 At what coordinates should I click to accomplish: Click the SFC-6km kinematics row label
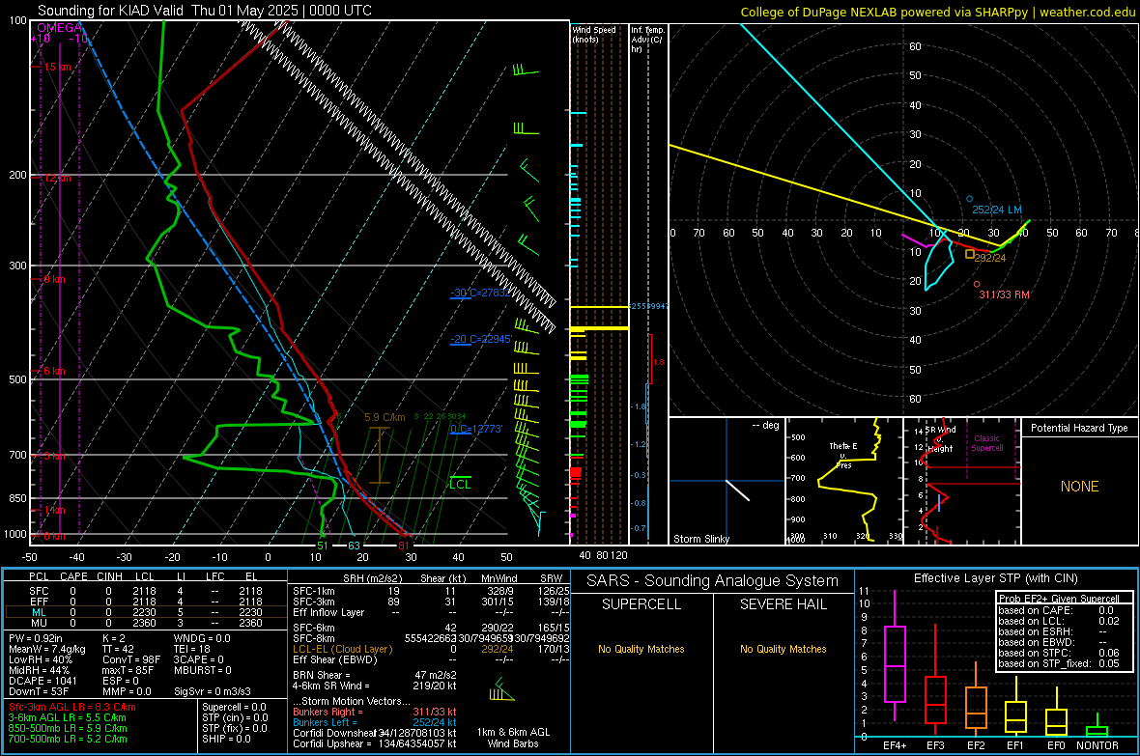[314, 628]
